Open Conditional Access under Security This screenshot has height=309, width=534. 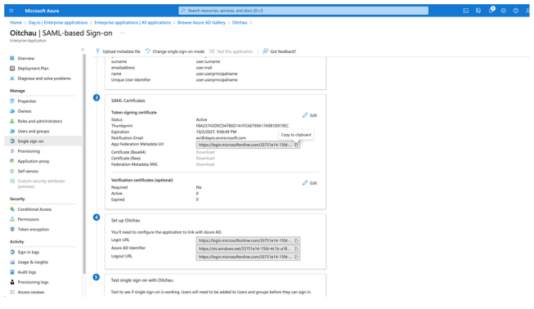(34, 209)
